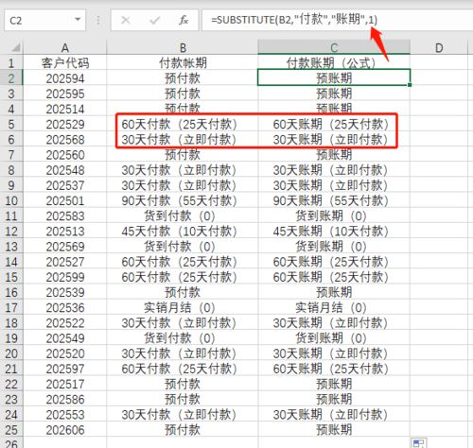Screen dimensions: 473x448
Task: Click header cell 付款帐期
Action: pyautogui.click(x=183, y=62)
